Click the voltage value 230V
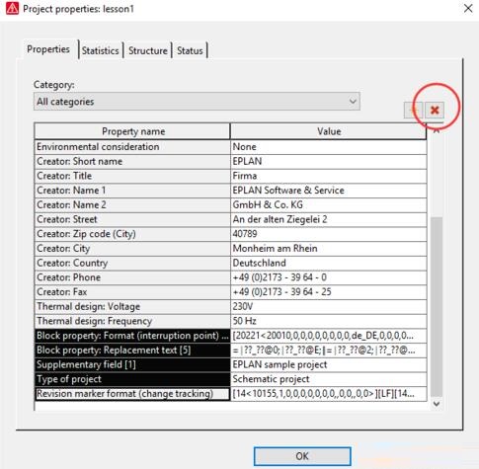 click(x=328, y=306)
